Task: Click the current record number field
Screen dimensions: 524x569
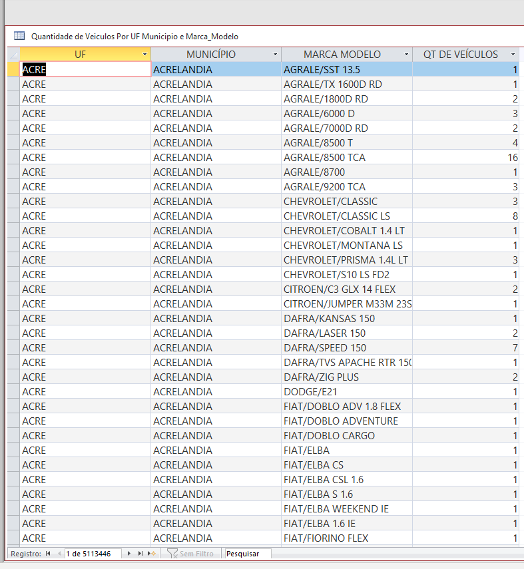Action: pyautogui.click(x=93, y=554)
